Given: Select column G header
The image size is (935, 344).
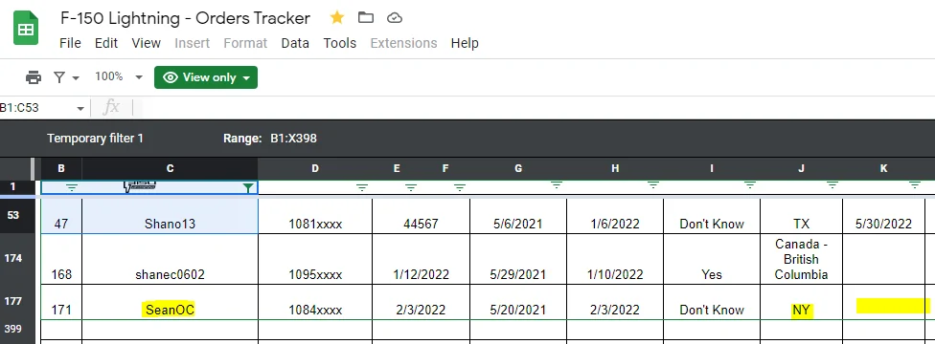Looking at the screenshot, I should point(518,168).
